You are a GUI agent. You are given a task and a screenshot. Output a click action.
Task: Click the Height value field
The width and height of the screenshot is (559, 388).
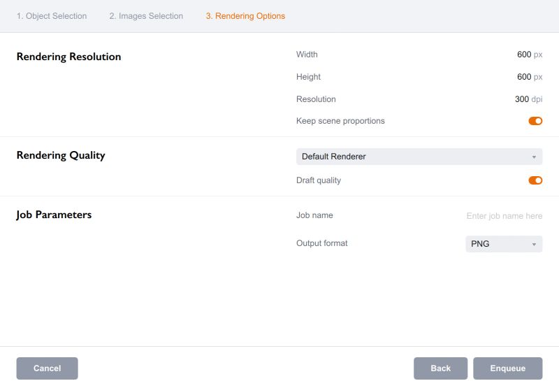click(524, 77)
